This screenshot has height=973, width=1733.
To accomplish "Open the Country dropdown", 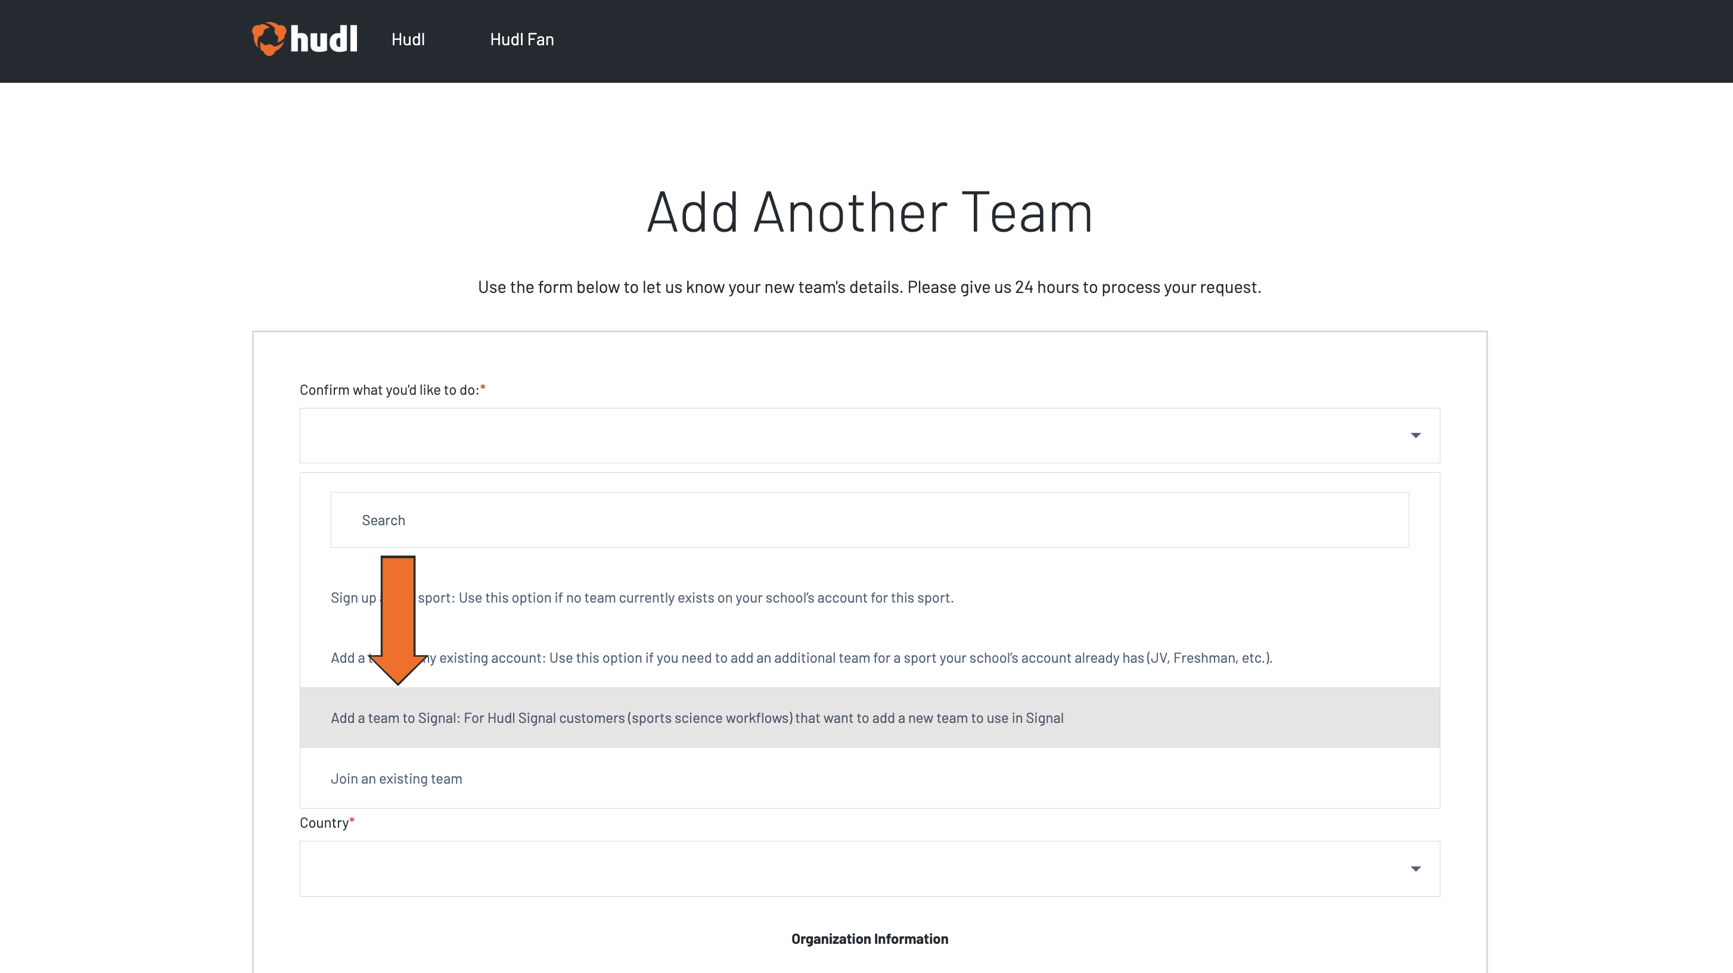I will tap(869, 868).
